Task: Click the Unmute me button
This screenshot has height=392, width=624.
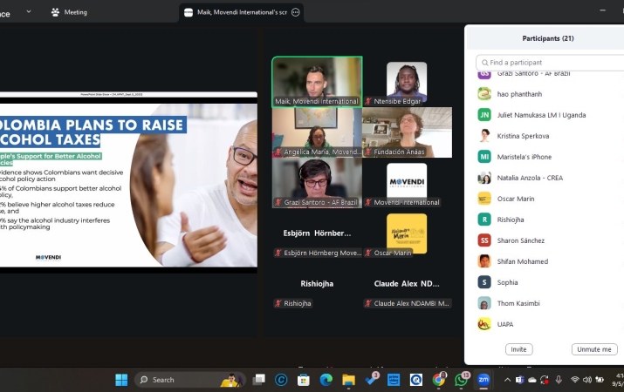Action: pos(594,349)
